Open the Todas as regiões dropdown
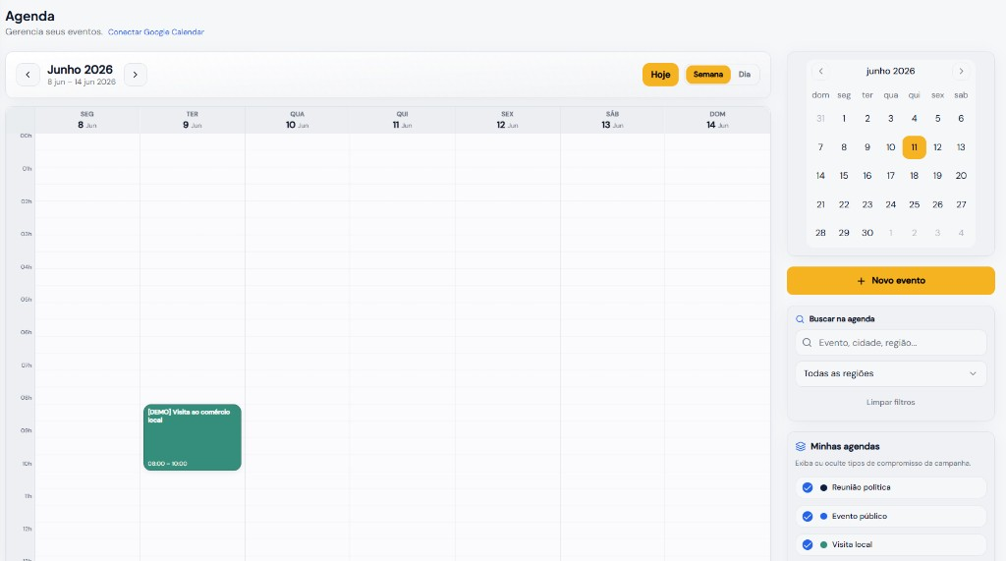The height and width of the screenshot is (561, 1006). (x=890, y=373)
